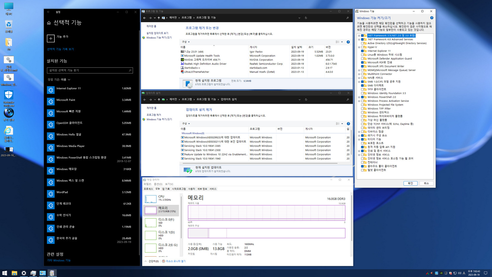This screenshot has width=492, height=277.
Task: Click the Internet Explorer 11 feature icon
Action: 51,90
